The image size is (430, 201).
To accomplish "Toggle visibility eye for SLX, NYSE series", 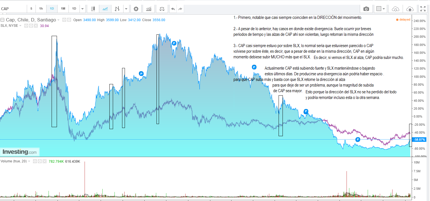I will (26, 26).
